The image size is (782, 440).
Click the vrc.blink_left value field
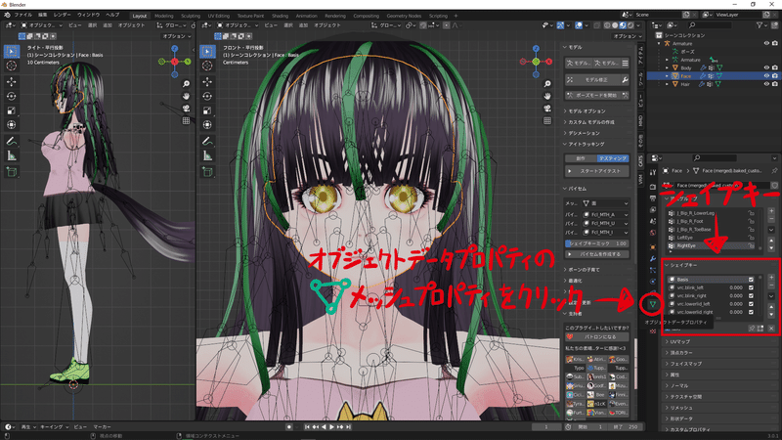735,287
